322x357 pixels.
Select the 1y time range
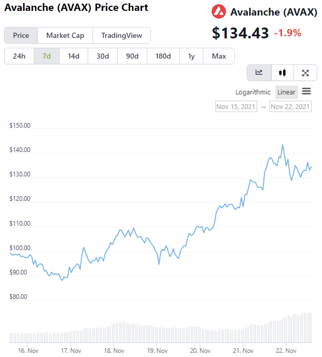[191, 56]
